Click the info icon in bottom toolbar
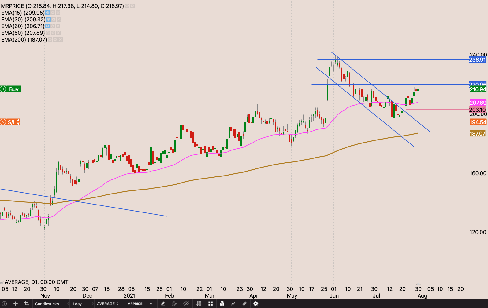This screenshot has width=488, height=308. (4, 304)
